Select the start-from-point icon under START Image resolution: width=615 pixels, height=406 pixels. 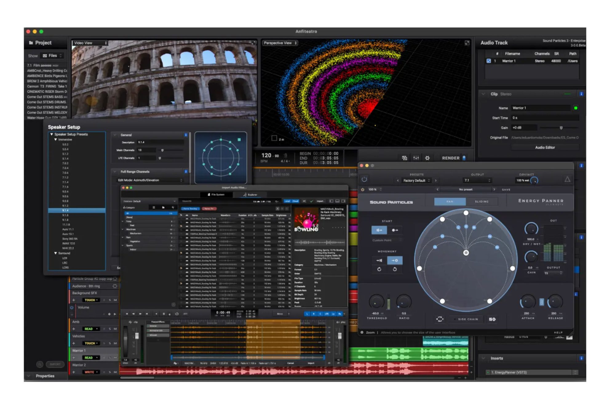tap(395, 230)
